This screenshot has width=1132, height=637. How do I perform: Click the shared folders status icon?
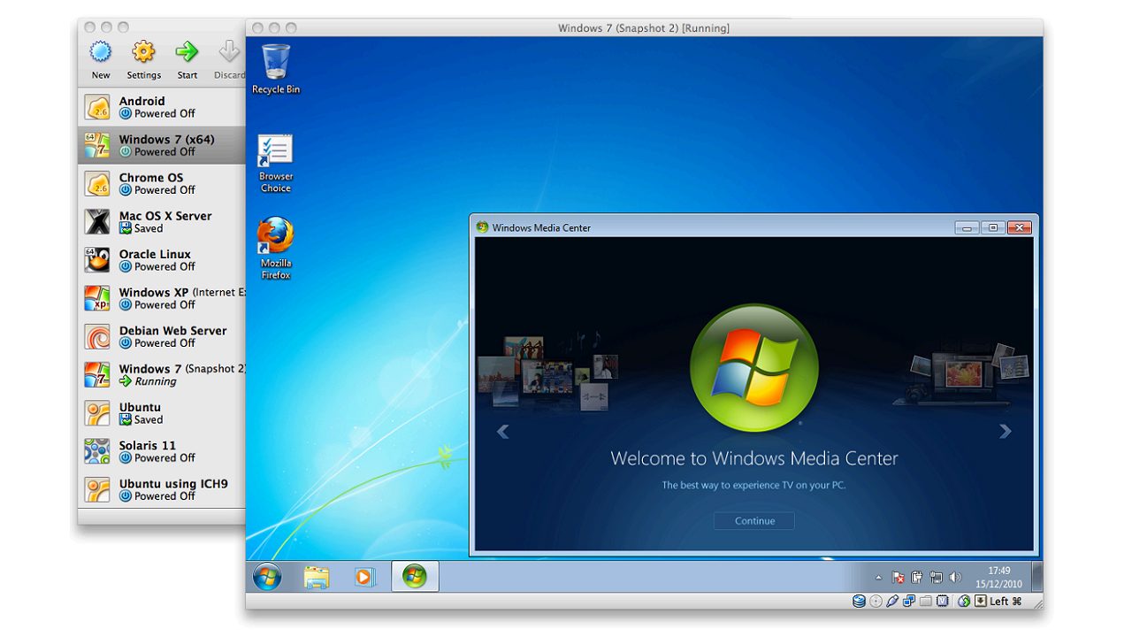[x=926, y=601]
